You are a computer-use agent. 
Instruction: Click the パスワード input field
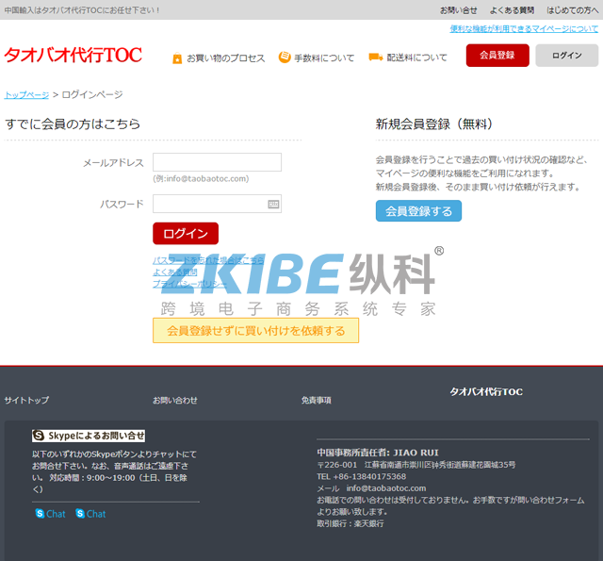point(217,204)
